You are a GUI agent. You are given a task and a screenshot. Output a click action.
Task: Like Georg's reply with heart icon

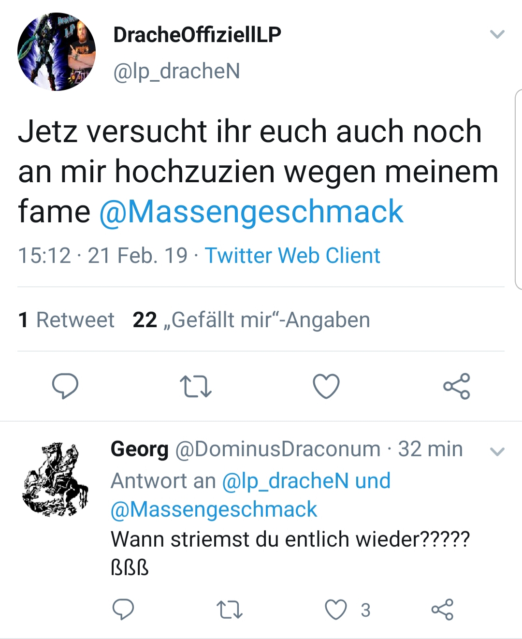pos(335,610)
